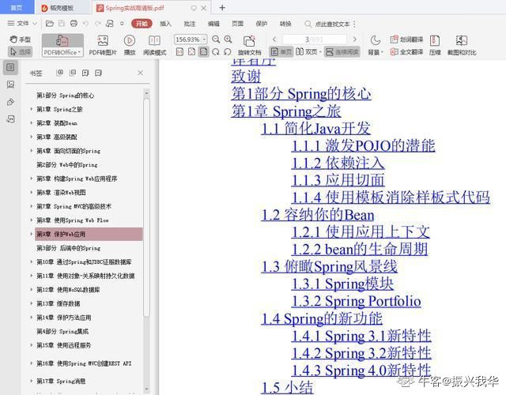506x395 pixels.
Task: Collapse all bookmarks icon in 书签 panel
Action: tap(73, 73)
